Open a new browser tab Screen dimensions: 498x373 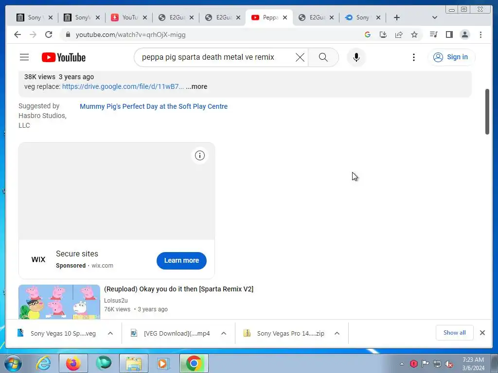point(397,17)
